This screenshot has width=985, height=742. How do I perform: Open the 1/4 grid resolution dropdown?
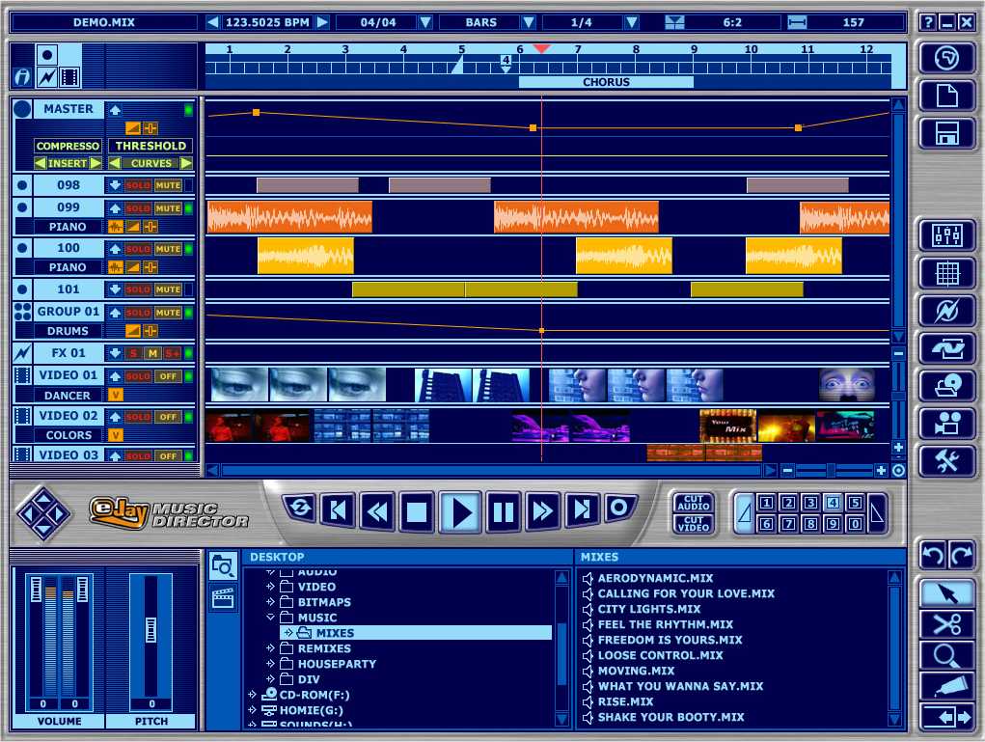point(631,22)
